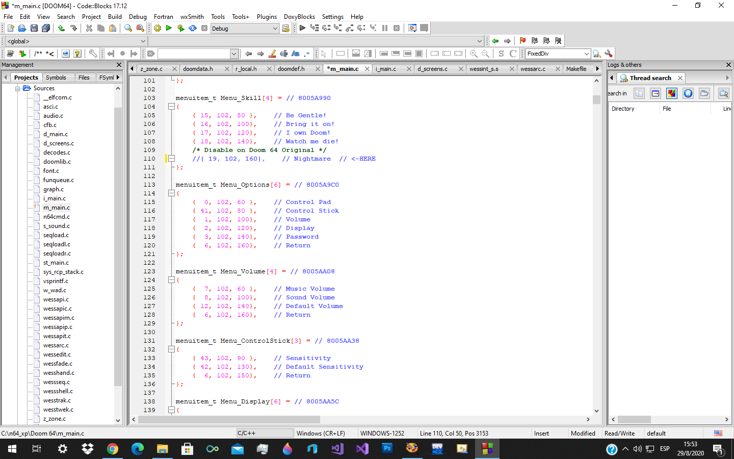This screenshot has width=734, height=459.
Task: Open File Explorer from the taskbar
Action: click(x=162, y=449)
